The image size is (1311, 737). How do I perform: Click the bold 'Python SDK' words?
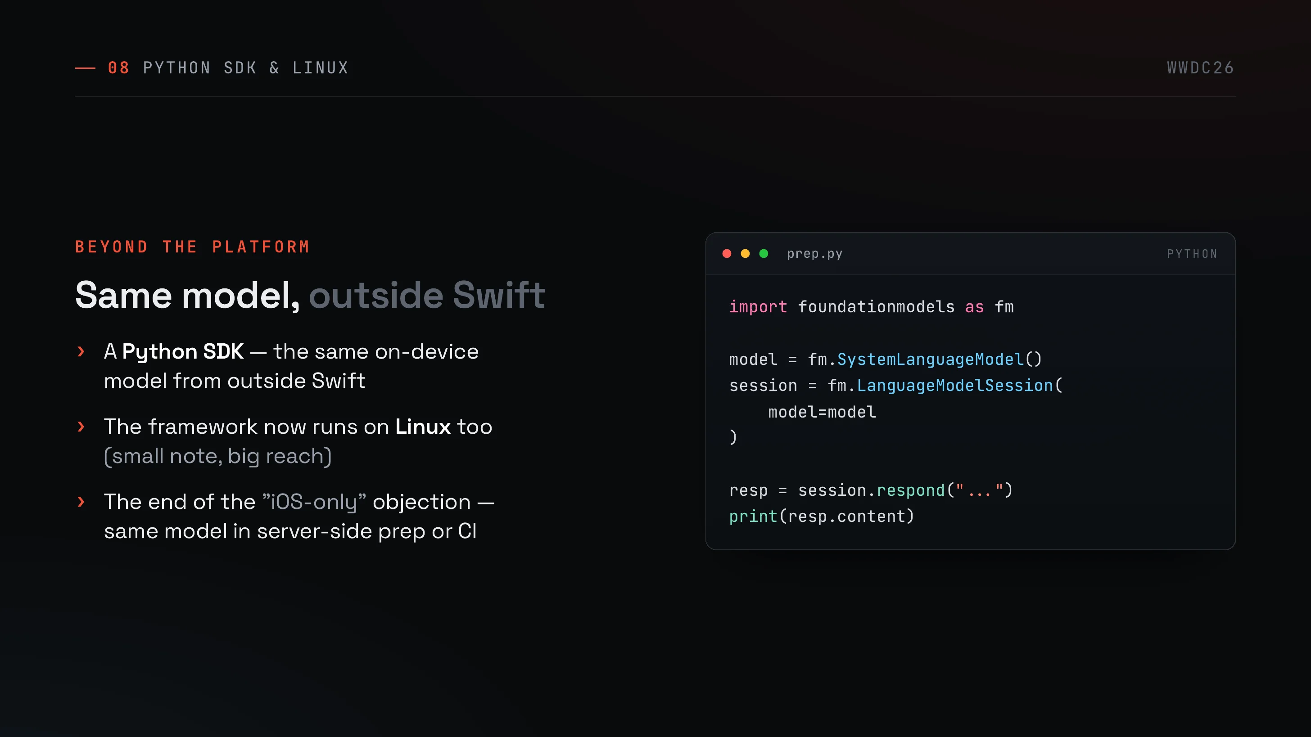pyautogui.click(x=183, y=351)
